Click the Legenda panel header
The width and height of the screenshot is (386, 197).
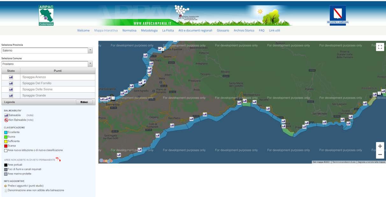(48, 102)
